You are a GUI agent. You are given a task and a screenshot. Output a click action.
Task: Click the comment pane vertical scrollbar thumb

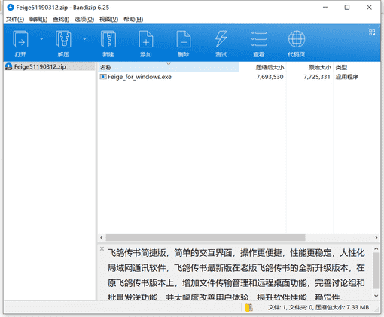[376, 270]
